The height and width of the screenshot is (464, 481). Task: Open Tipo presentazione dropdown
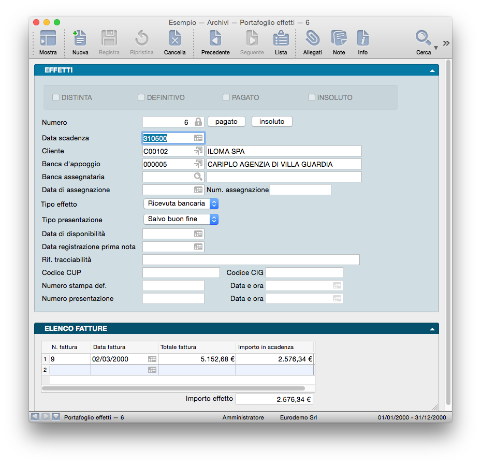click(181, 219)
